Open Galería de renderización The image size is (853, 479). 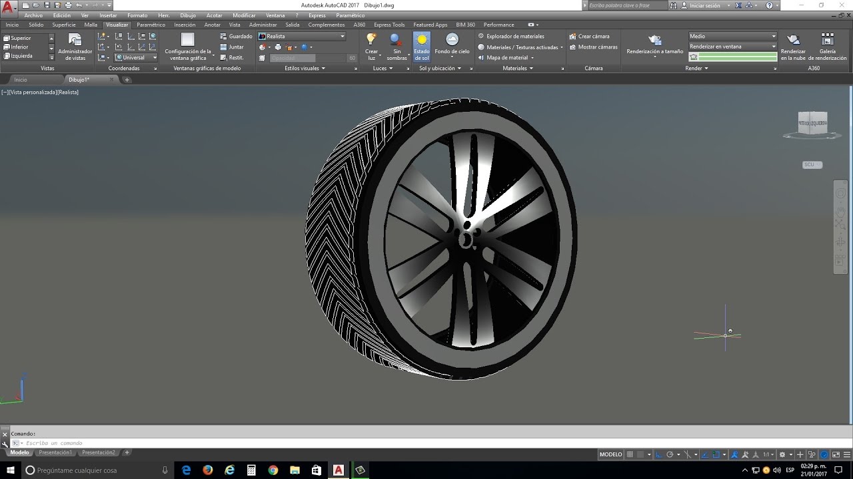(x=827, y=47)
